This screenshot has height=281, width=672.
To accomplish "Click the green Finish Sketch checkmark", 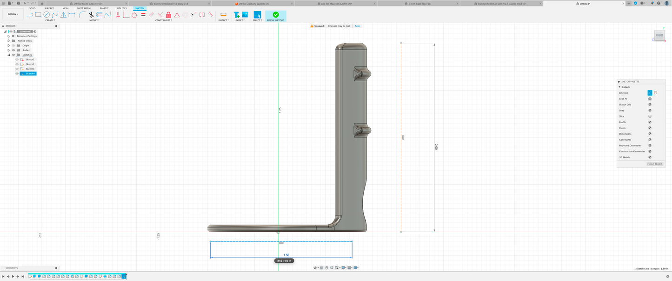I will pos(276,15).
